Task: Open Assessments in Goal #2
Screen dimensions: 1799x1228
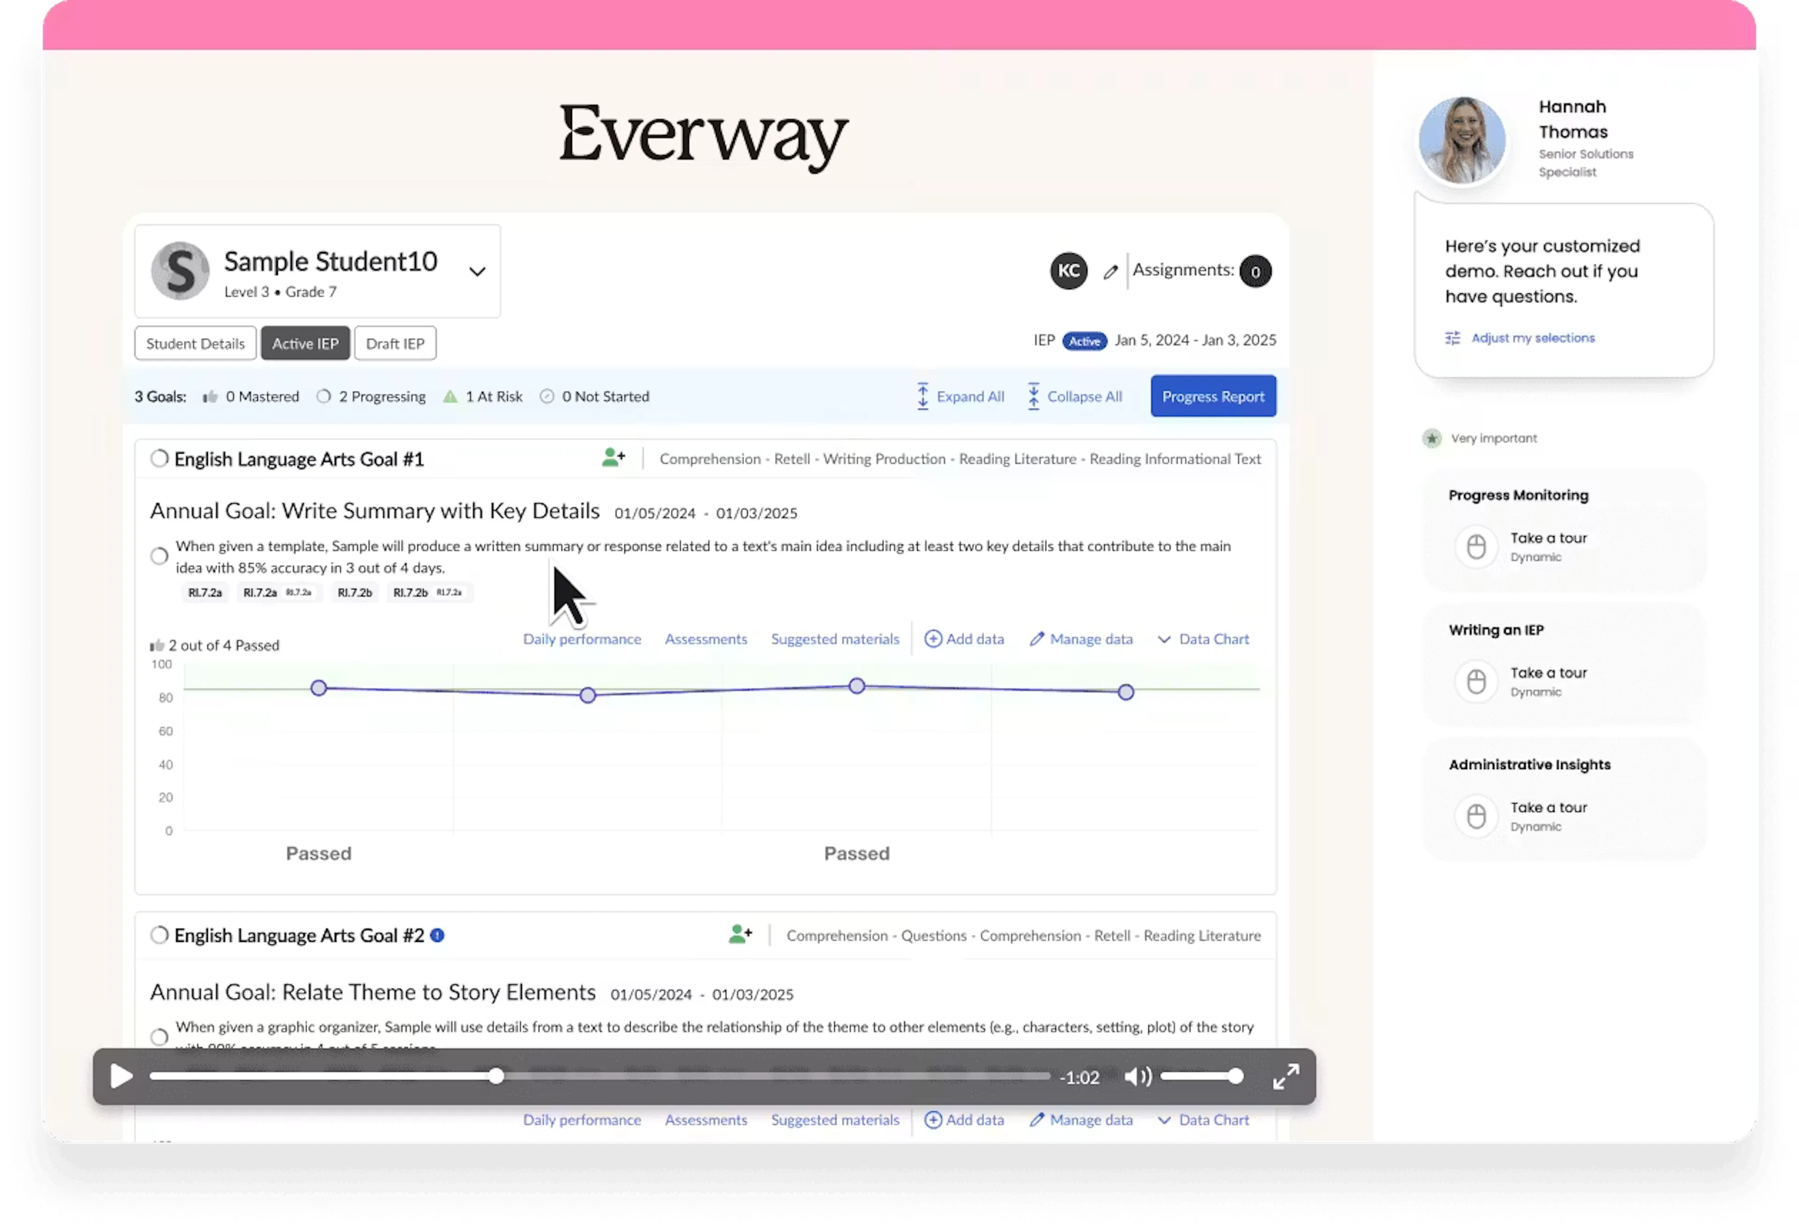Action: click(706, 1120)
